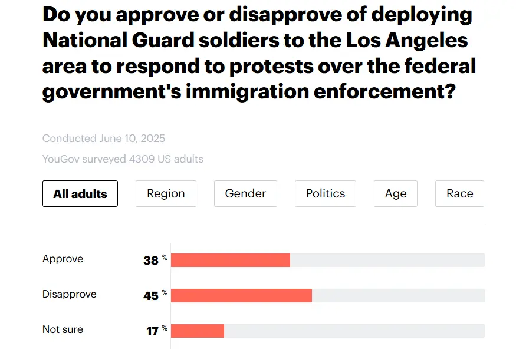Click the Not sure result bar

198,331
